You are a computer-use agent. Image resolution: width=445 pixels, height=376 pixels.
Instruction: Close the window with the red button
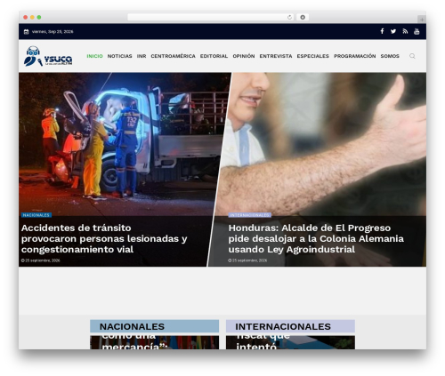click(x=26, y=17)
